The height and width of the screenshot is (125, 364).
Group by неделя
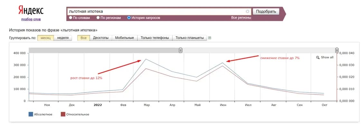coord(63,38)
